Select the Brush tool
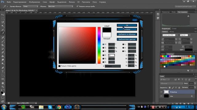The width and height of the screenshot is (197, 110). pos(3,41)
